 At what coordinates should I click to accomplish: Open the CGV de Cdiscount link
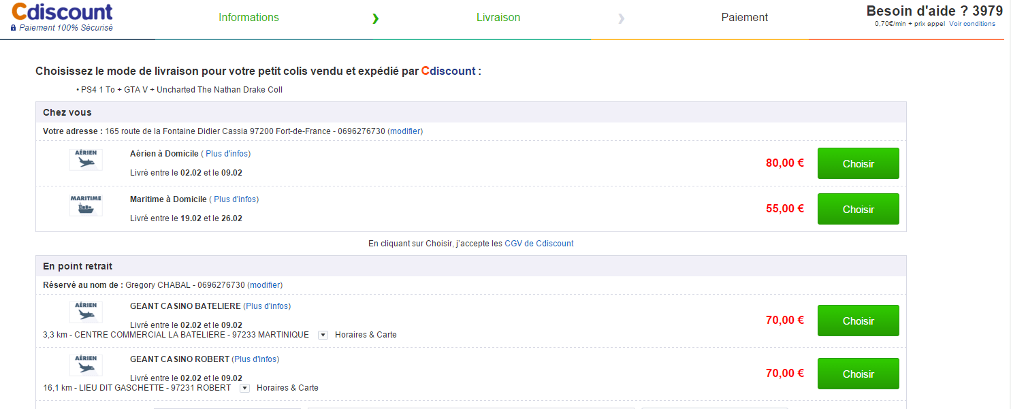pyautogui.click(x=539, y=244)
